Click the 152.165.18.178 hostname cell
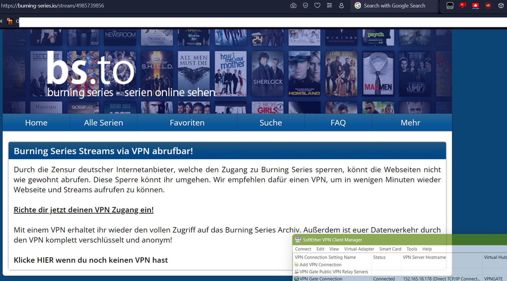This screenshot has height=281, width=507. coord(441,279)
